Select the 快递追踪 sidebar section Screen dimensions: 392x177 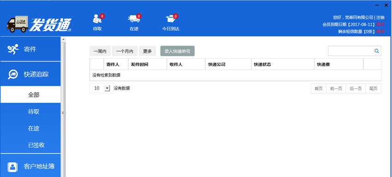click(x=30, y=74)
